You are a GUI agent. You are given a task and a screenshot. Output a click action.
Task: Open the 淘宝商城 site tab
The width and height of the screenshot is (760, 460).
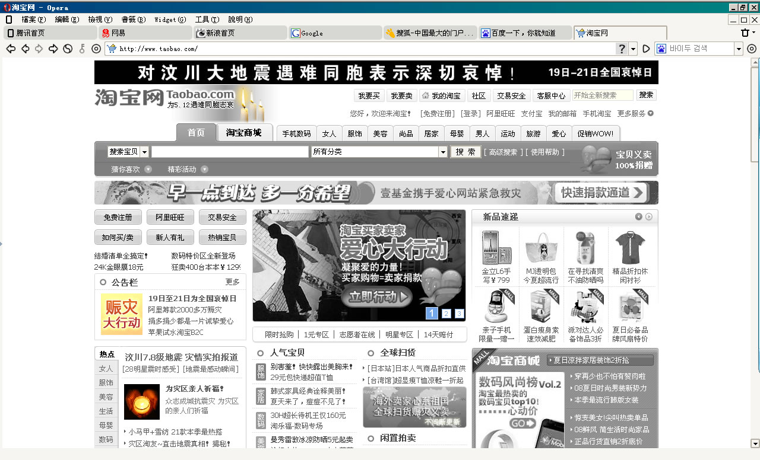point(244,133)
